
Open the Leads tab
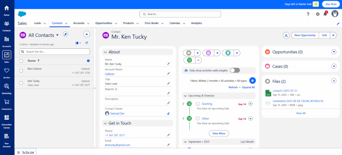(37, 23)
